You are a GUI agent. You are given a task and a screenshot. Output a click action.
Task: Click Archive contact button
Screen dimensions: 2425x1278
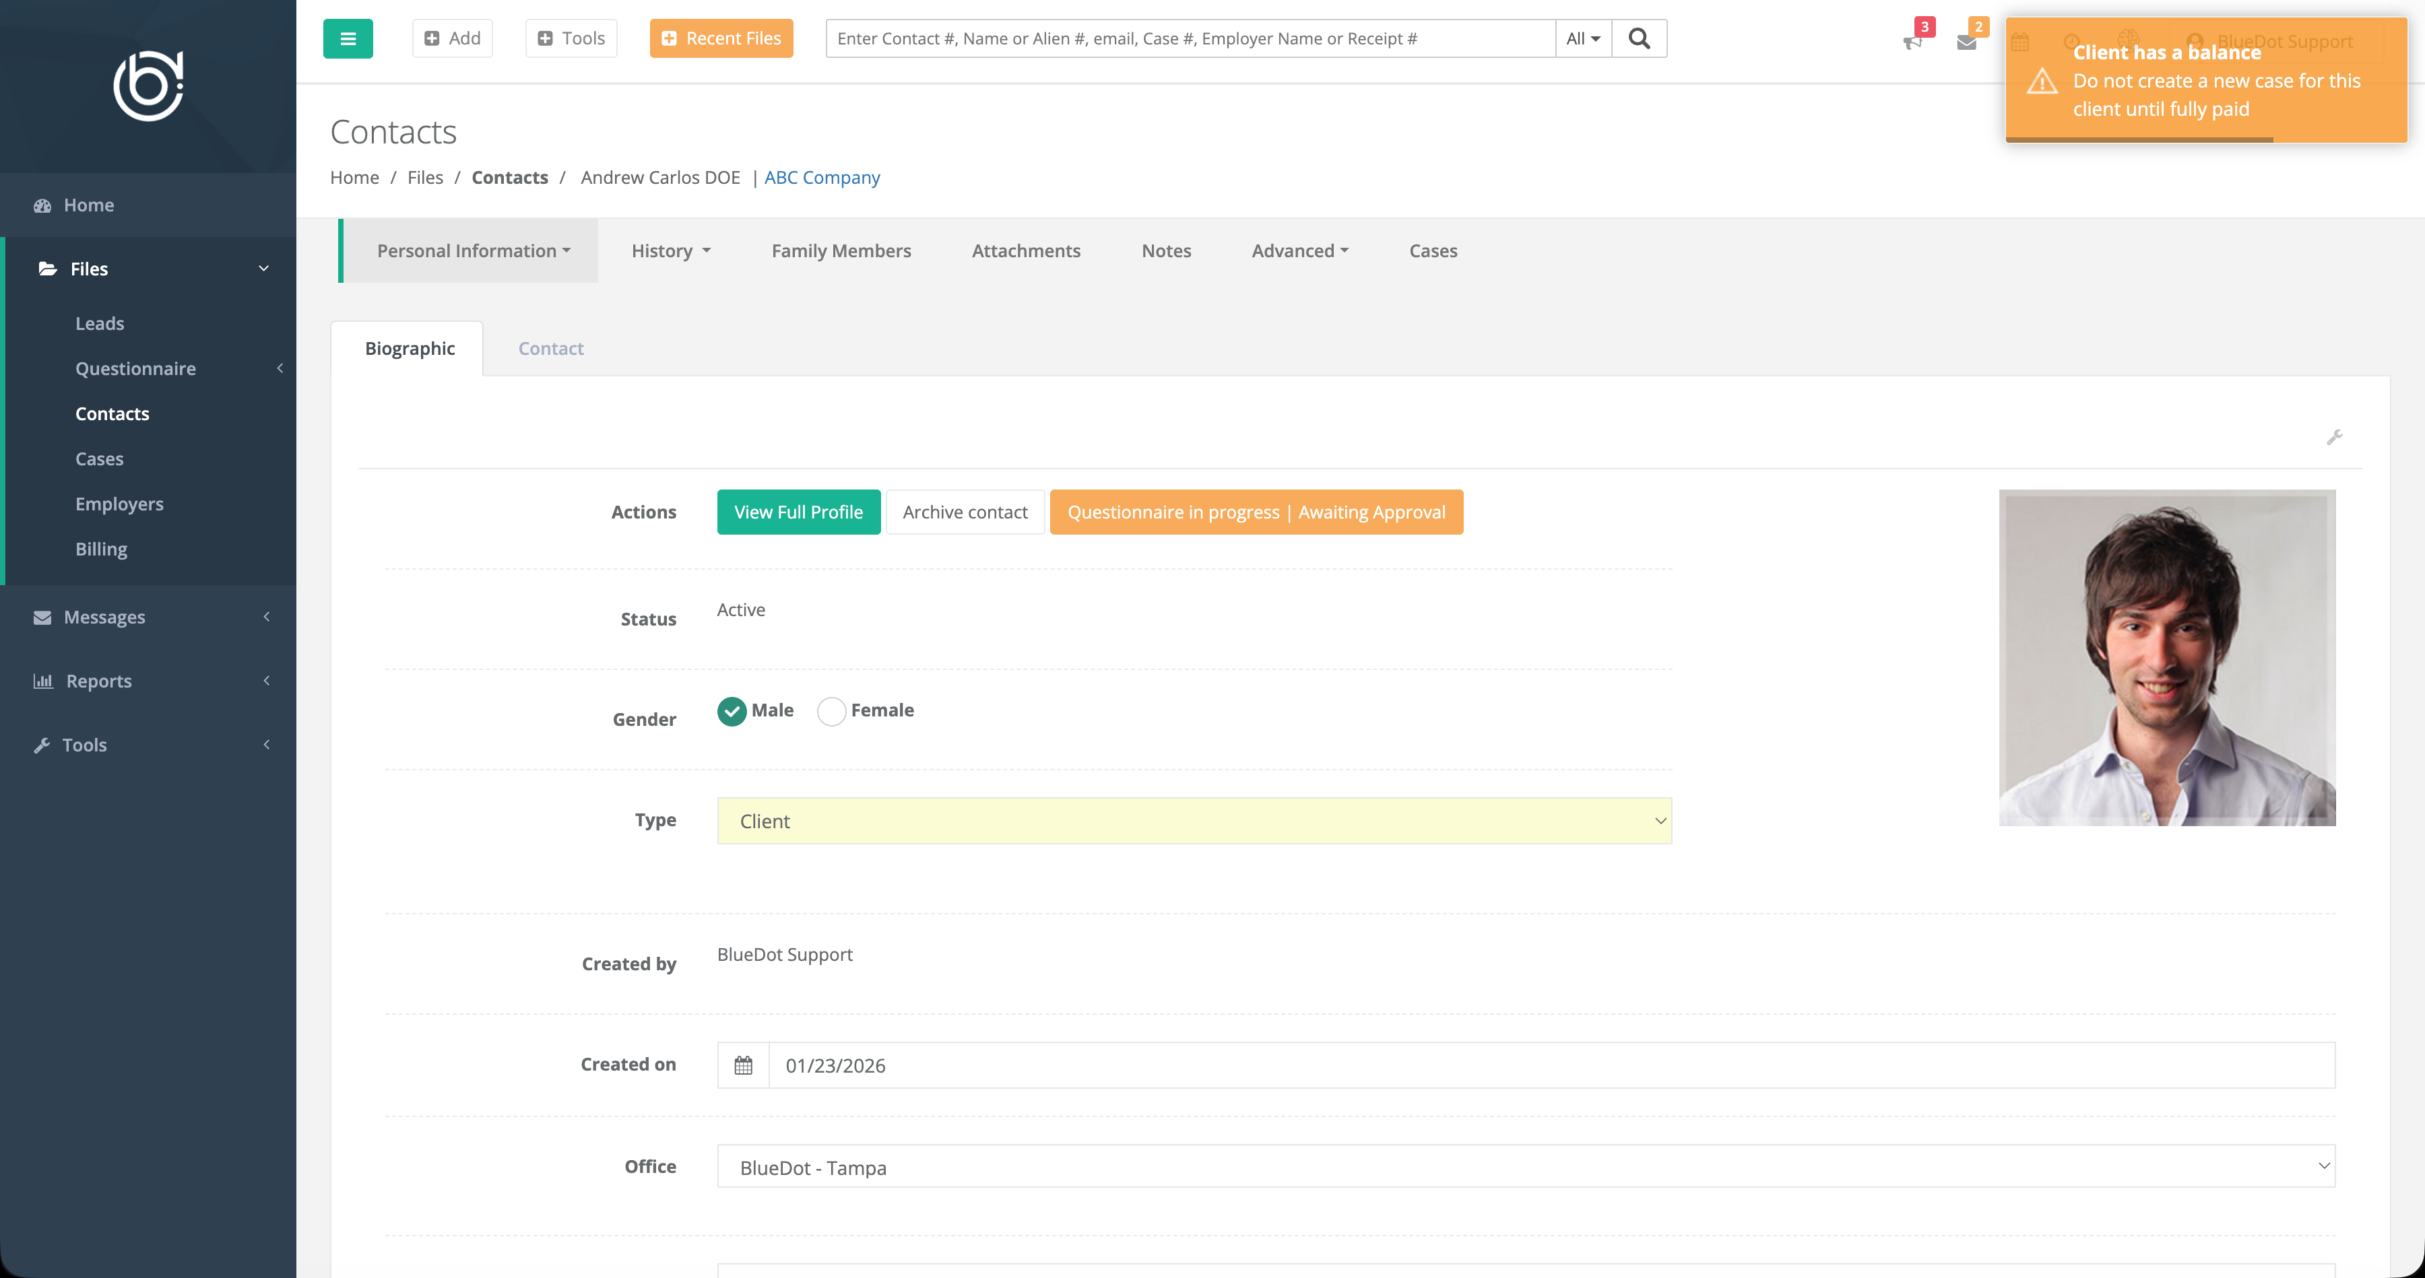[x=965, y=512]
